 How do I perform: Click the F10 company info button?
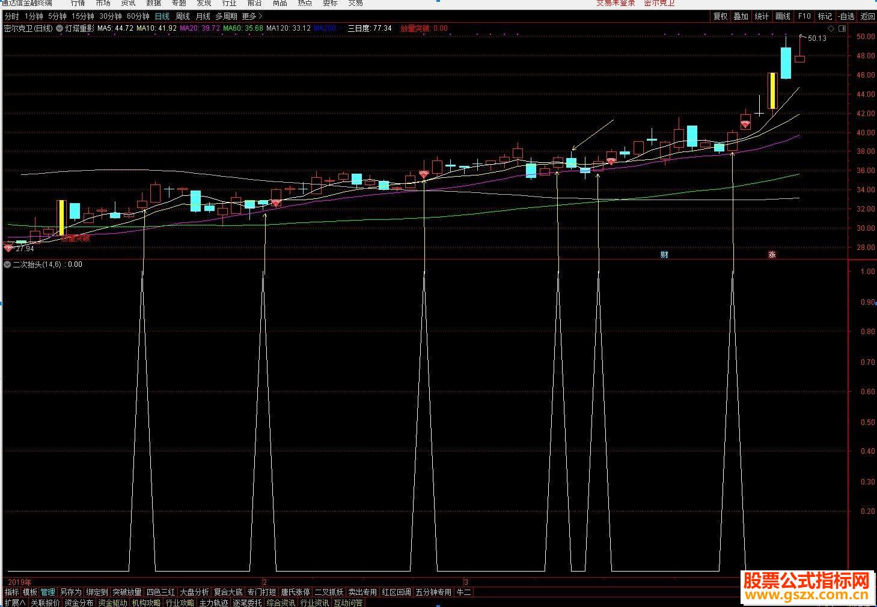(804, 17)
